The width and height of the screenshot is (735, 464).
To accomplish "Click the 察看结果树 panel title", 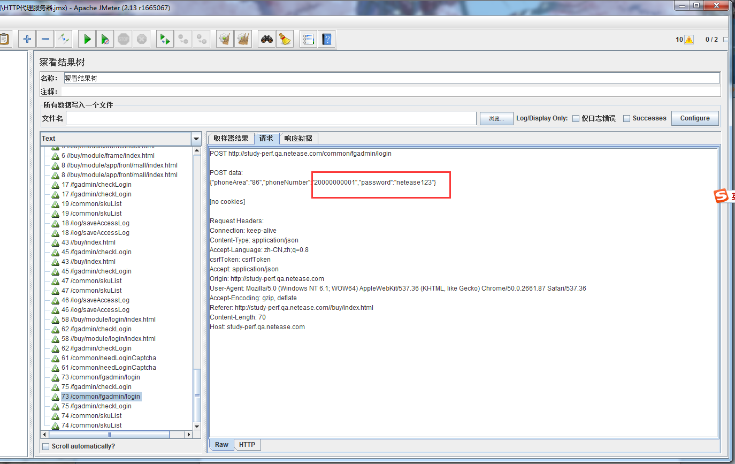I will coord(62,63).
